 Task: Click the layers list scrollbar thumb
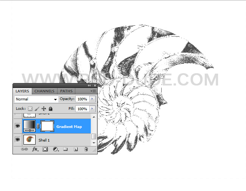pyautogui.click(x=93, y=136)
